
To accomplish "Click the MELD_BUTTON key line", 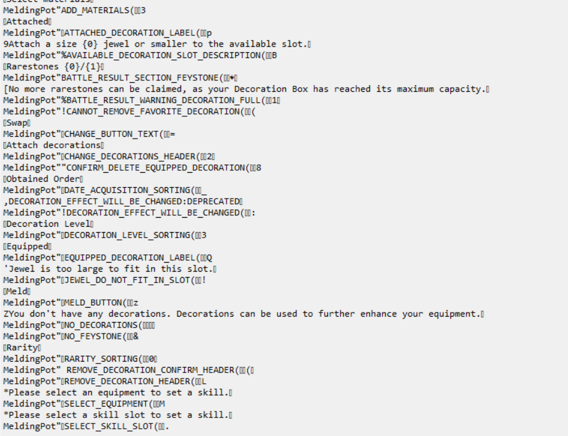I will point(71,302).
